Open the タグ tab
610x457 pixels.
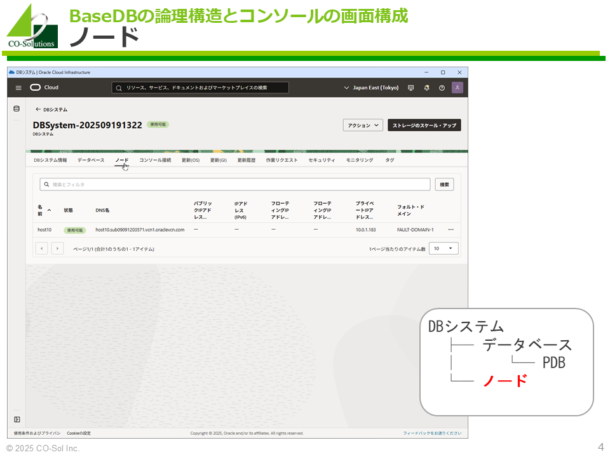pos(390,160)
